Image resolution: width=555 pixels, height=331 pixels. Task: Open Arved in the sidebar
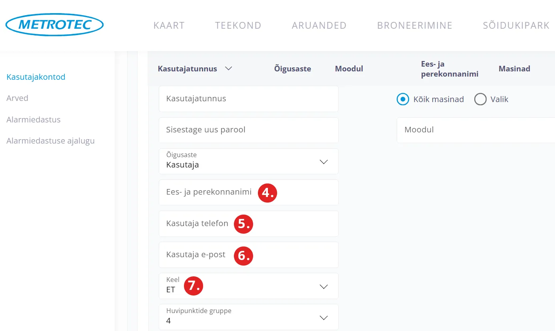click(x=17, y=98)
